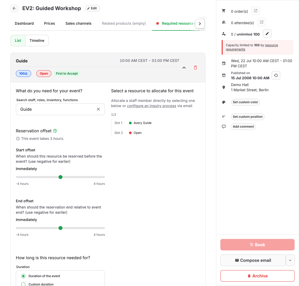This screenshot has width=299, height=286.
Task: Click Add comment button
Action: pos(243,127)
